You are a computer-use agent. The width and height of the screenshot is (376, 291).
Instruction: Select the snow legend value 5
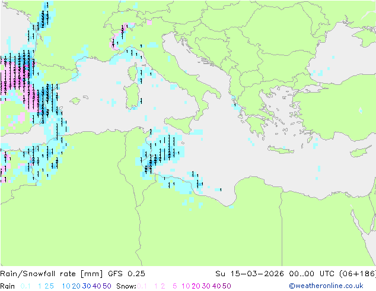point(175,286)
